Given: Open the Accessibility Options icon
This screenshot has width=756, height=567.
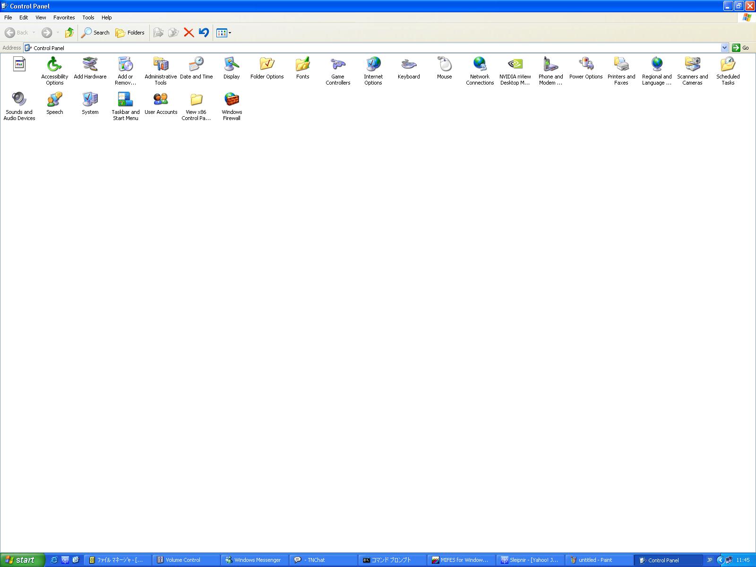Looking at the screenshot, I should click(x=54, y=65).
